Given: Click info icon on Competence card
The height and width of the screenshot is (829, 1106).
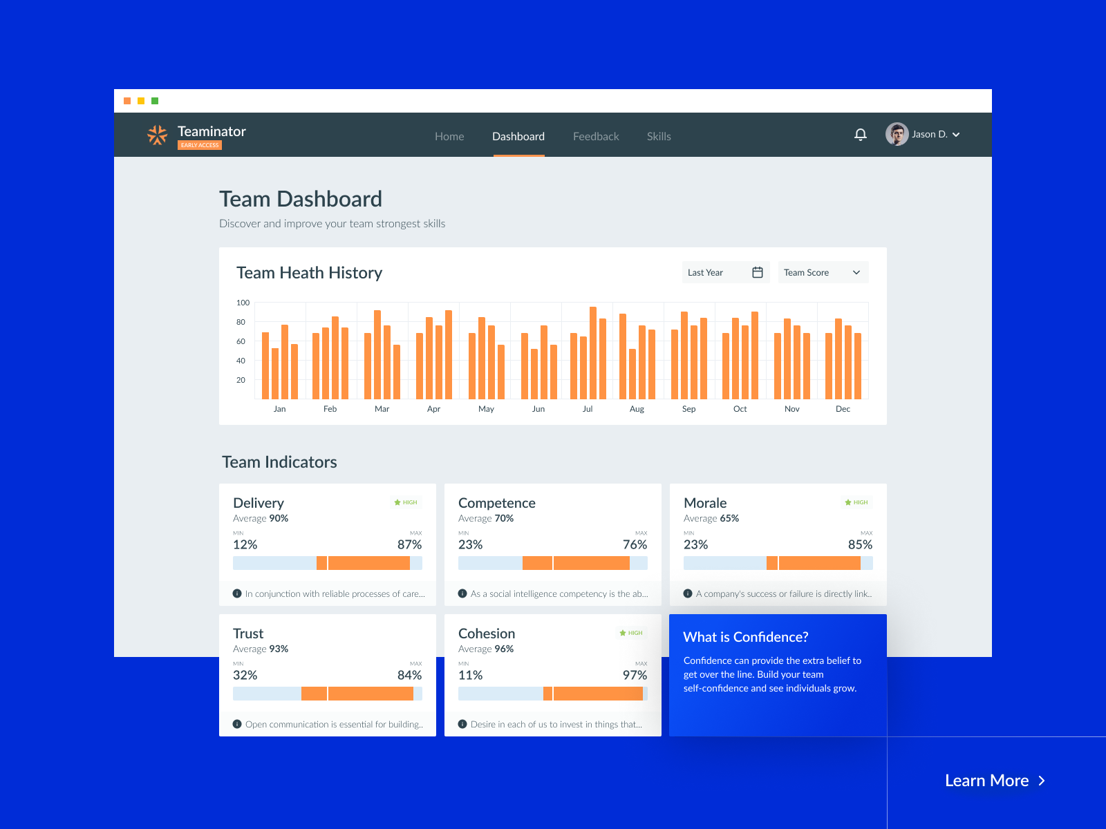Looking at the screenshot, I should point(462,593).
